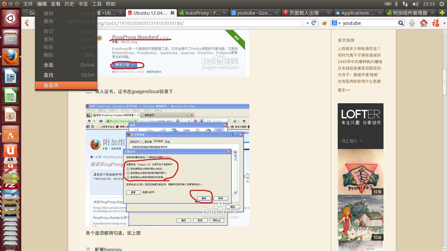The height and width of the screenshot is (251, 447).
Task: Open the Files manager in the dock
Action: click(x=10, y=38)
